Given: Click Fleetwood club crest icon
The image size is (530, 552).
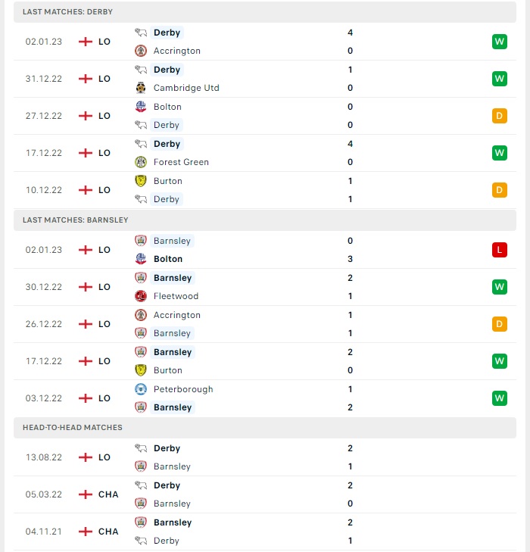Looking at the screenshot, I should tap(141, 296).
